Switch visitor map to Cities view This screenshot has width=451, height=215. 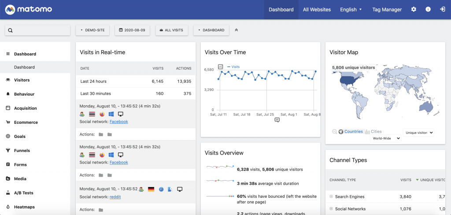376,132
